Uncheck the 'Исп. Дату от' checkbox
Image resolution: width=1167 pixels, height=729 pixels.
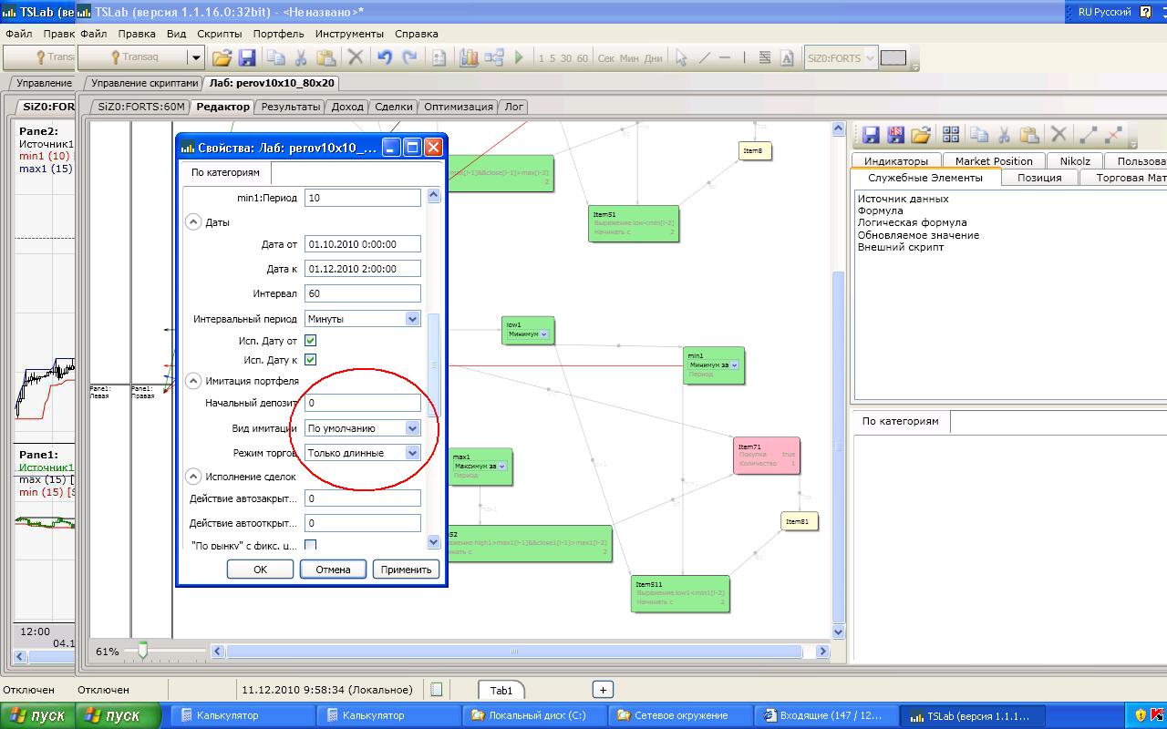tap(310, 340)
